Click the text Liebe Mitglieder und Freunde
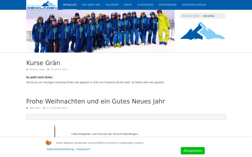The image size is (252, 157). [105, 134]
